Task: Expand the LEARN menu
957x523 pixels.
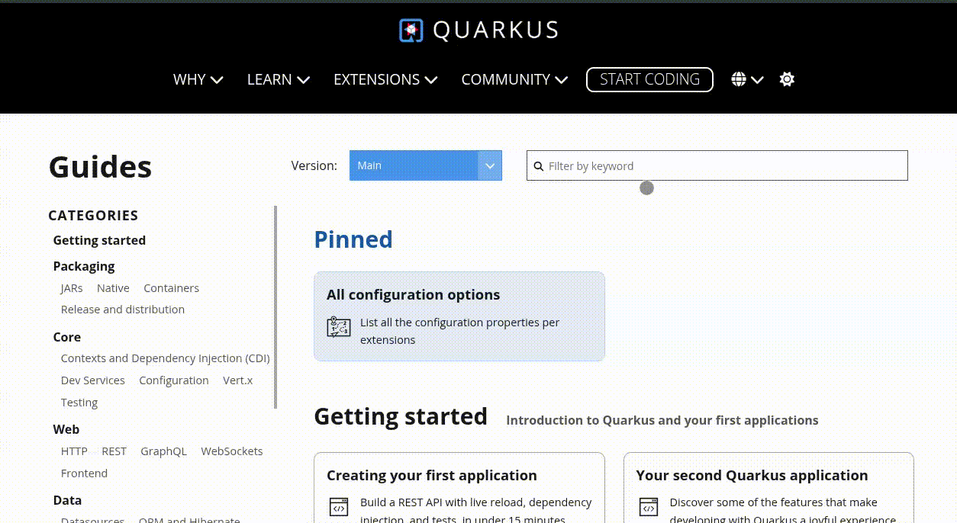Action: [x=278, y=79]
